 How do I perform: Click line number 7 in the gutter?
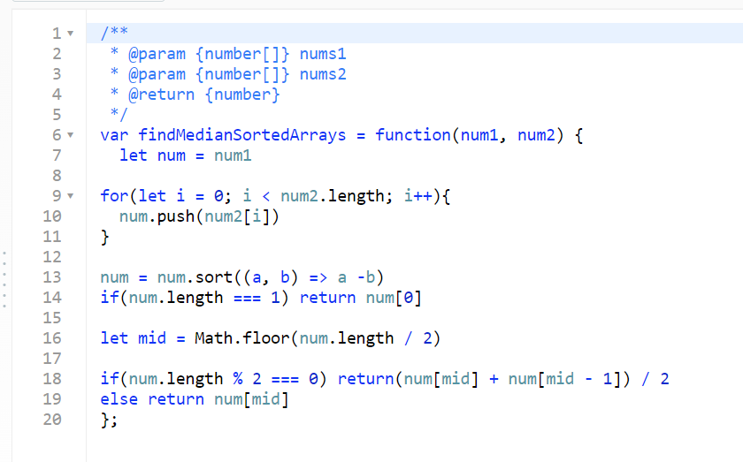pyautogui.click(x=57, y=155)
